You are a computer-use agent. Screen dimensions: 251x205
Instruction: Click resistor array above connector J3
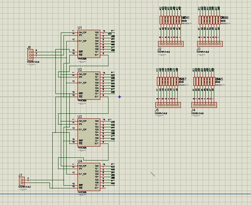(210, 20)
